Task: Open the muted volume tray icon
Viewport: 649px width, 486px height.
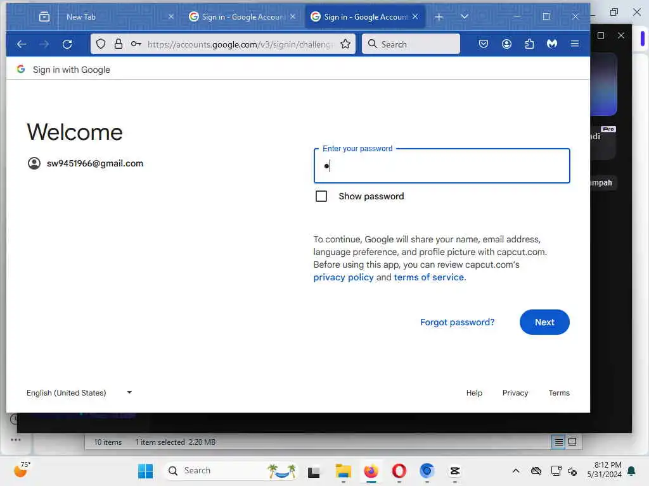Action: click(573, 471)
